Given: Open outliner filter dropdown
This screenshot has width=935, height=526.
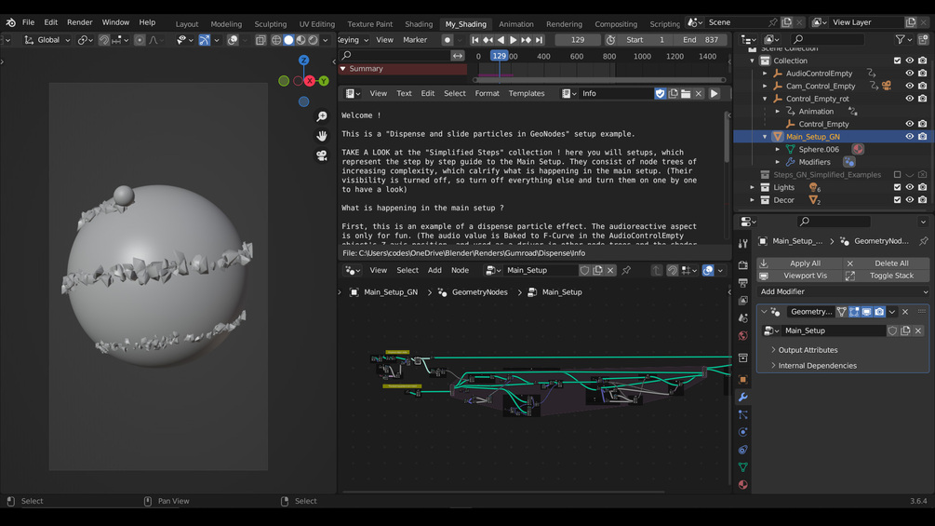Looking at the screenshot, I should pyautogui.click(x=903, y=39).
